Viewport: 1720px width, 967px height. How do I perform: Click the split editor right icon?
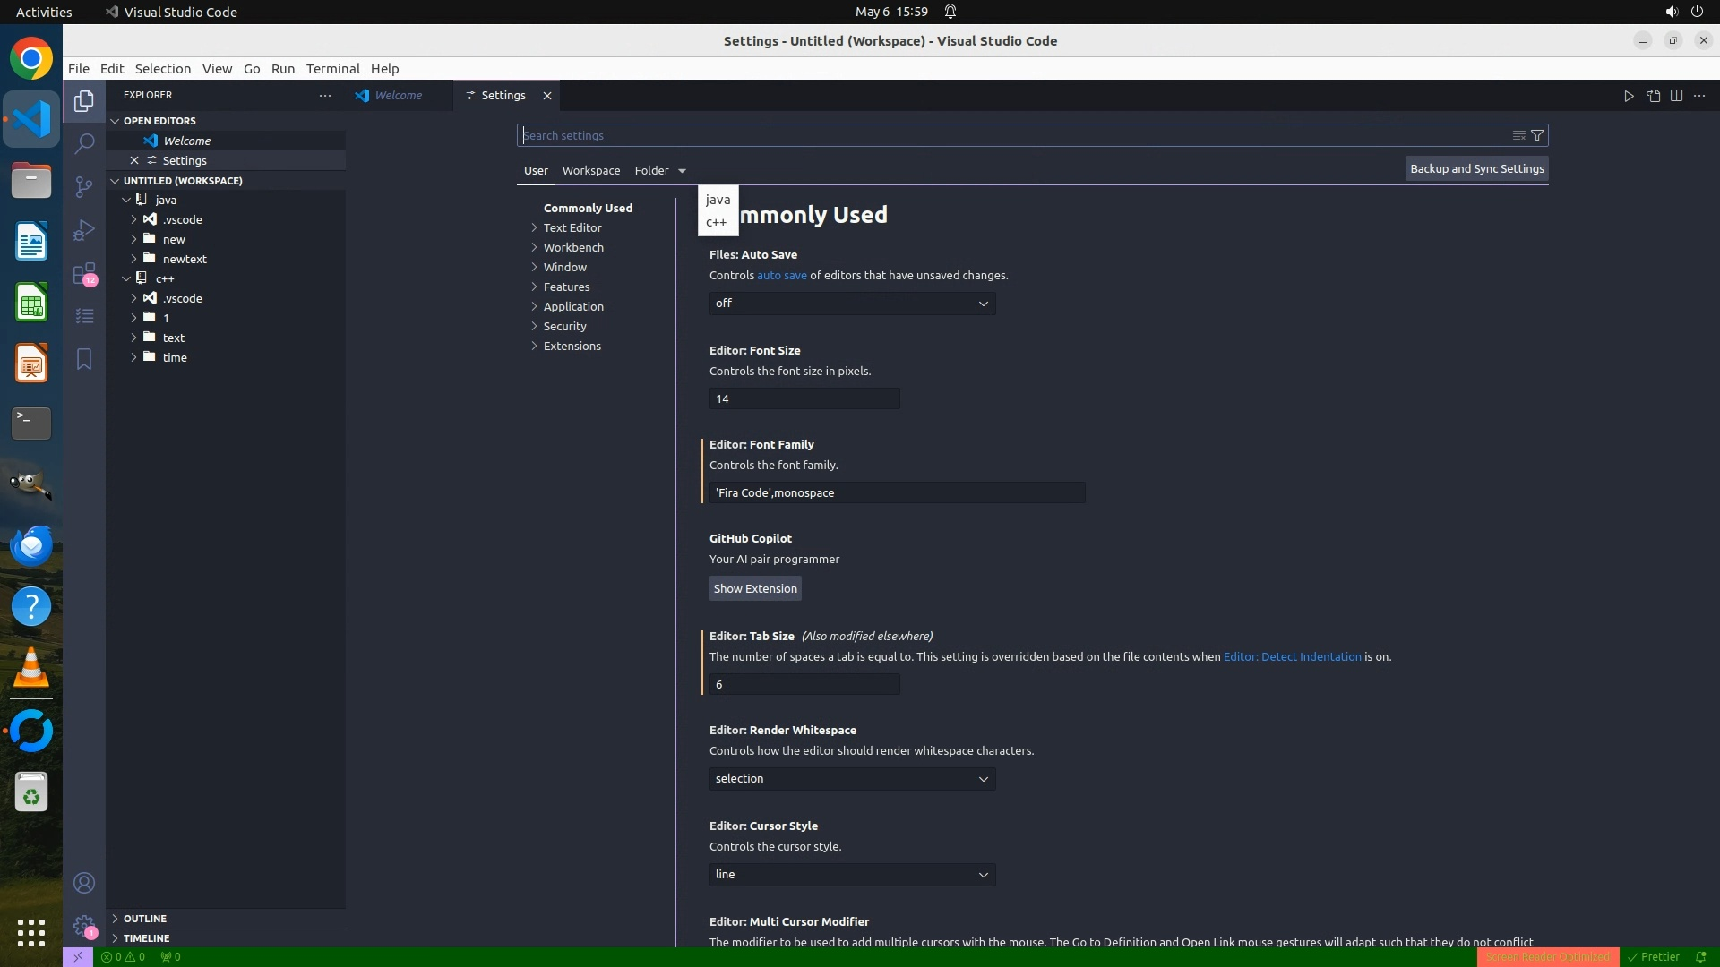[1676, 96]
